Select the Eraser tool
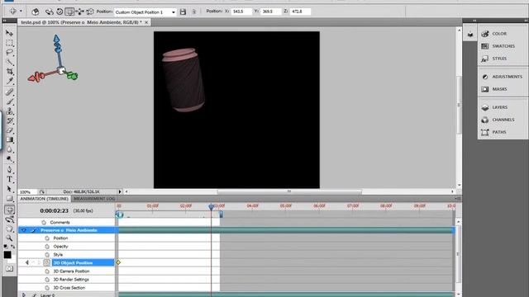This screenshot has width=529, height=297. tap(9, 130)
